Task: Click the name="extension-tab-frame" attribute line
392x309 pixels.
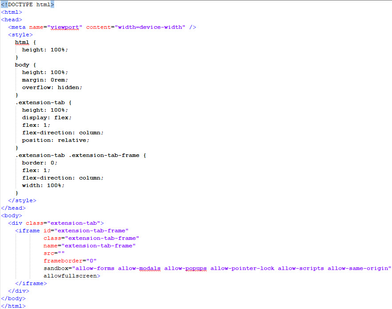Action: point(90,246)
